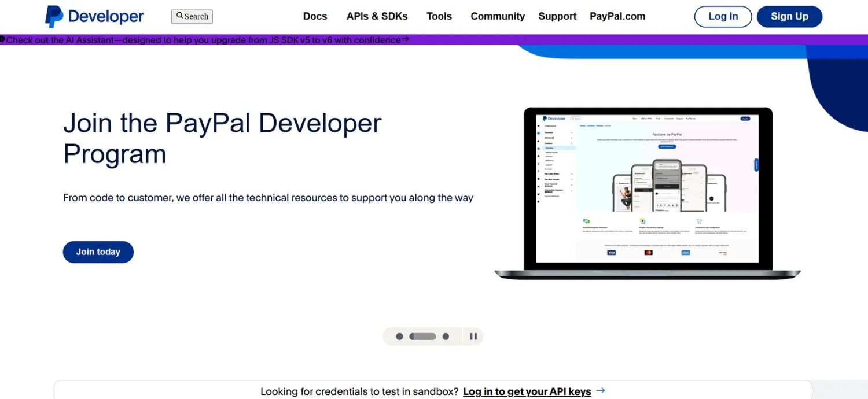Click the Sign Up button
868x399 pixels.
789,17
